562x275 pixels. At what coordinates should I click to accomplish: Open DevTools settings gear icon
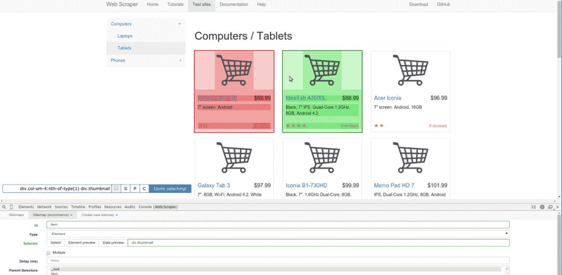[542, 207]
